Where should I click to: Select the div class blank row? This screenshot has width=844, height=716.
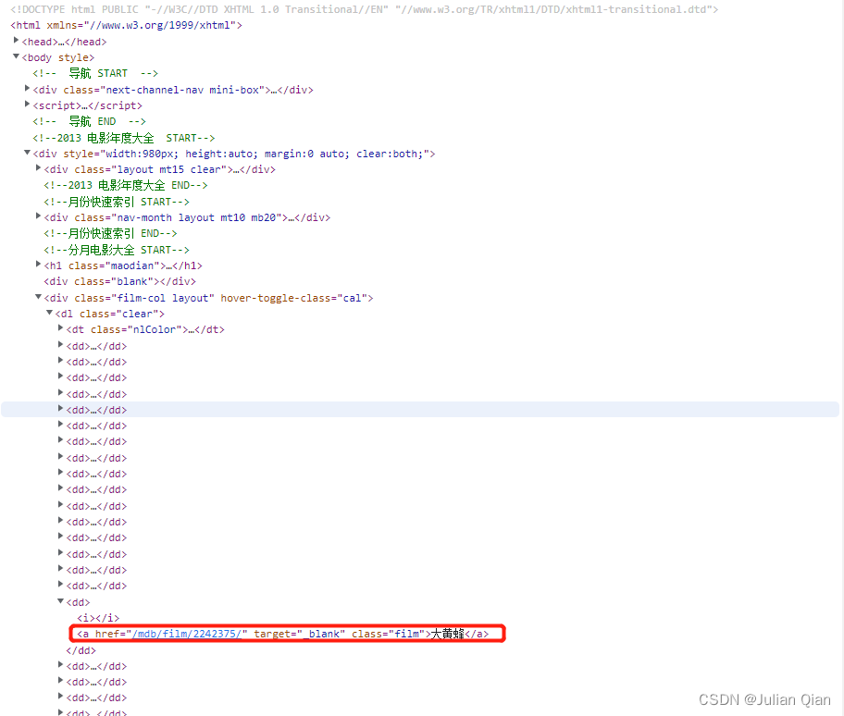[x=120, y=281]
